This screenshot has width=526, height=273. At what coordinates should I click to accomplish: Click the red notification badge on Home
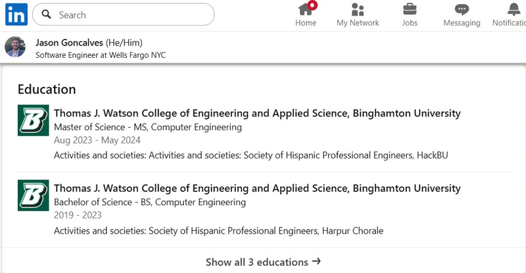pyautogui.click(x=312, y=5)
